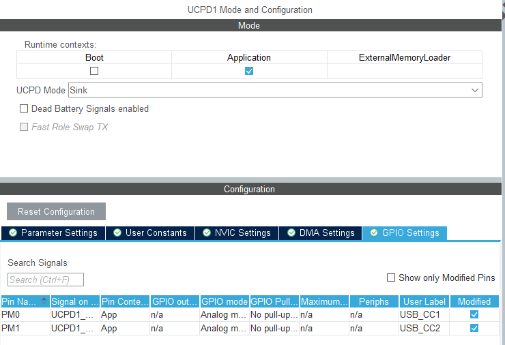Toggle Modified checkbox for PM1 row
This screenshot has height=345, width=505.
click(x=474, y=328)
